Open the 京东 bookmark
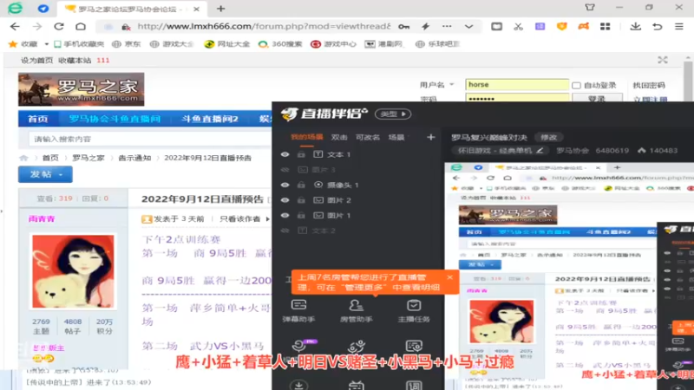The width and height of the screenshot is (694, 390). [127, 44]
